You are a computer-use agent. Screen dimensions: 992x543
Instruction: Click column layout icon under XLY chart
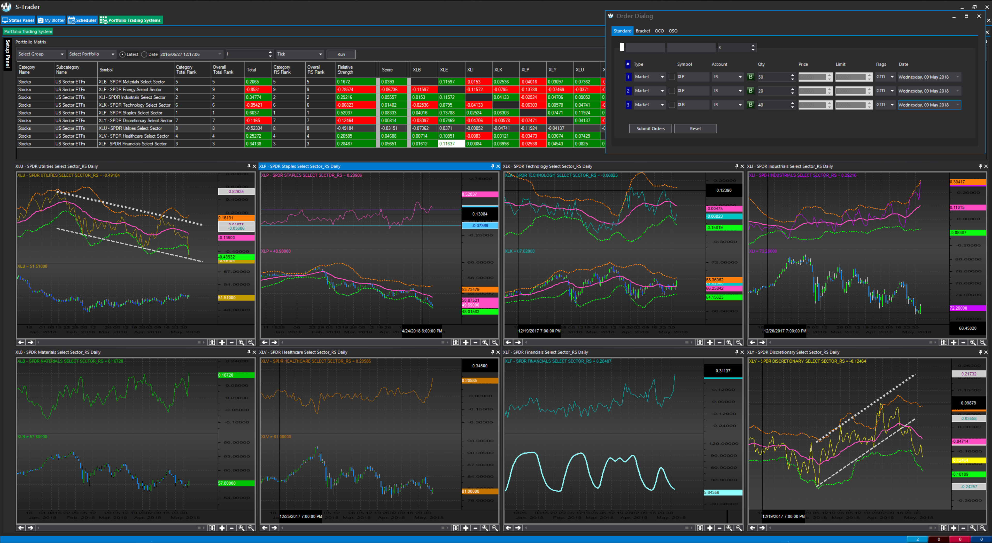[x=943, y=528]
